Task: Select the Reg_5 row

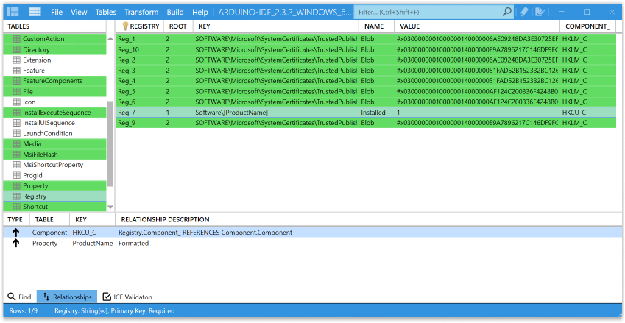Action: tap(366, 92)
